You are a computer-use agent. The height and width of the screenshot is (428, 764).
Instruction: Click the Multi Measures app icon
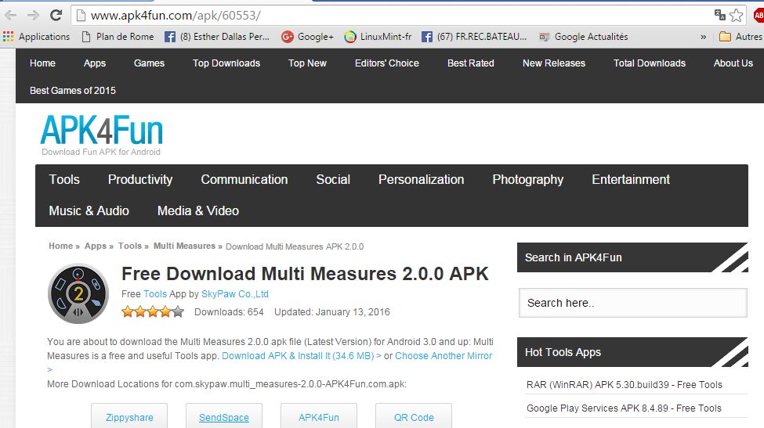coord(78,293)
